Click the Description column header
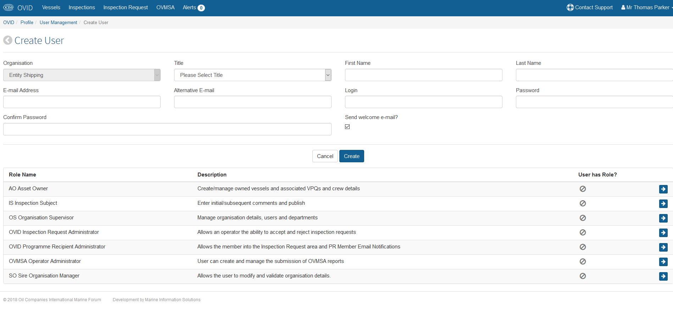 [x=212, y=175]
